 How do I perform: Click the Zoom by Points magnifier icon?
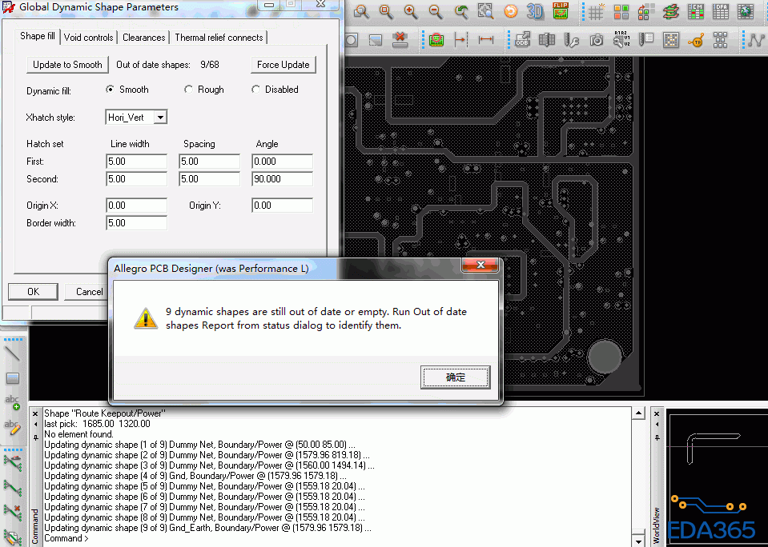[361, 12]
